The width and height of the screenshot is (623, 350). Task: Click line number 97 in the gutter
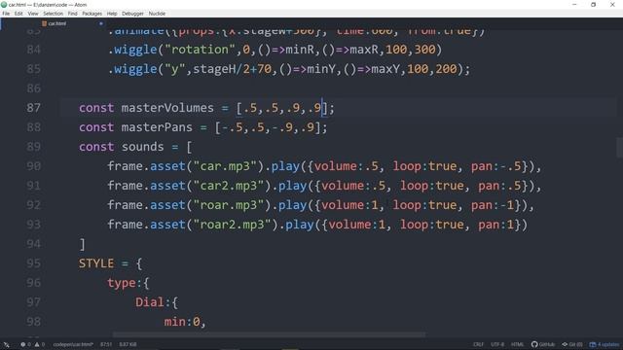click(x=34, y=302)
